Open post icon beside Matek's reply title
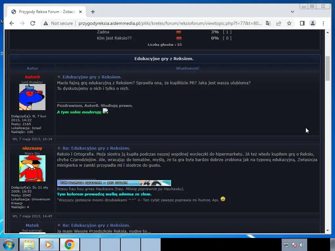Image resolution: width=335 pixels, height=251 pixels. [59, 225]
